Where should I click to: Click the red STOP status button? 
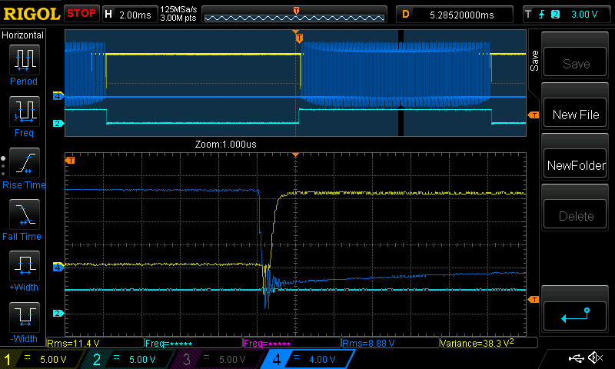tap(81, 14)
